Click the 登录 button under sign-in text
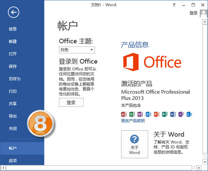The height and width of the screenshot is (171, 208). tap(71, 102)
